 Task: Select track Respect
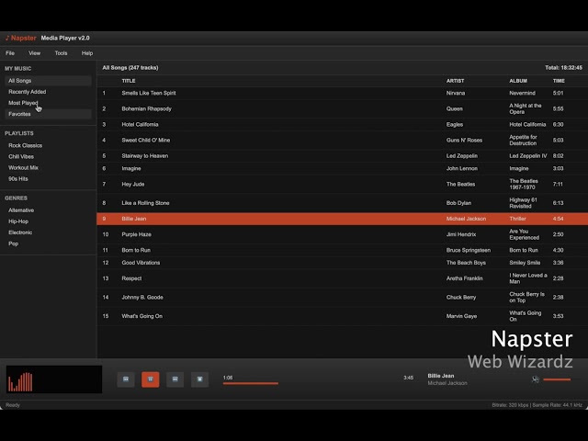pyautogui.click(x=131, y=278)
